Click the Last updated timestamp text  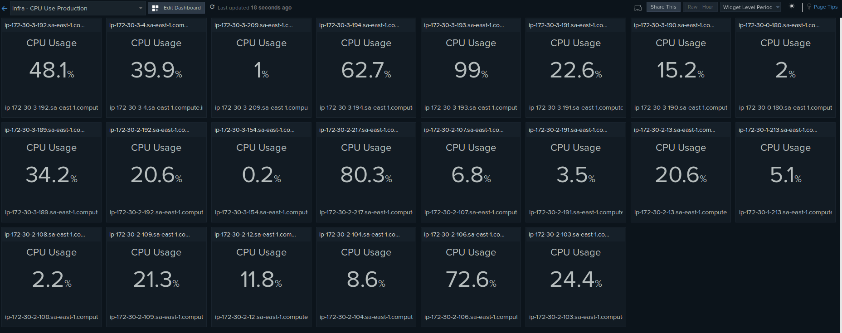pos(254,8)
